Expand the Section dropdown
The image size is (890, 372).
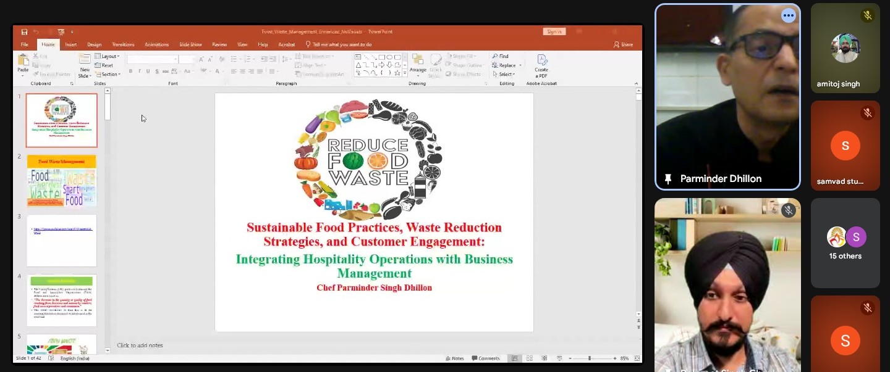109,74
